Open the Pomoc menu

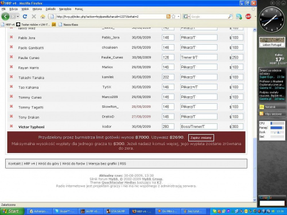(x=79, y=9)
